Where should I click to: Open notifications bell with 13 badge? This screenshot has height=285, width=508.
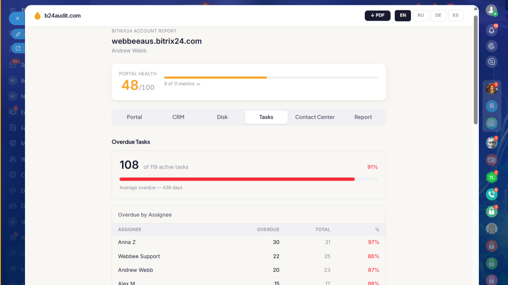click(x=491, y=30)
